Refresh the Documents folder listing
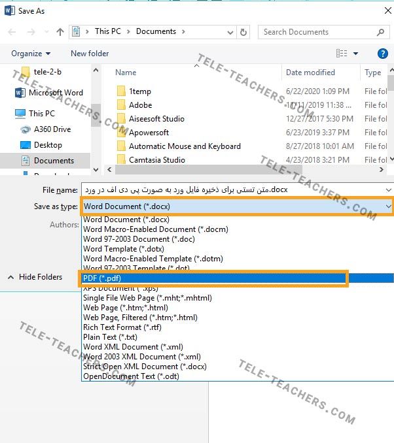Screen dimensions: 394x443 (243, 32)
